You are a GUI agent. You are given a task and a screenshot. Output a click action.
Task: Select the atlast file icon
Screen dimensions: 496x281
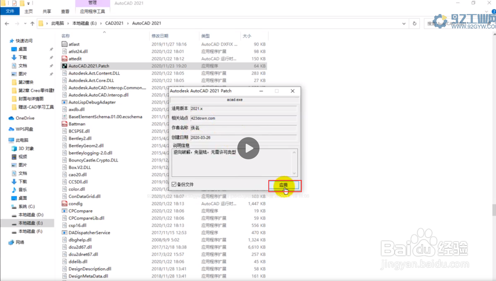pos(64,44)
